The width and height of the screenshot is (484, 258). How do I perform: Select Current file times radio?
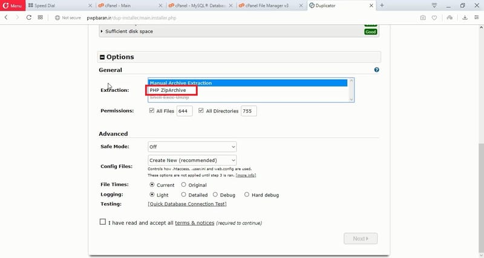[152, 185]
